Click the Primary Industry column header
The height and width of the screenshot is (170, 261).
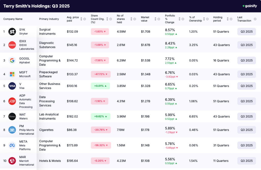49,19
